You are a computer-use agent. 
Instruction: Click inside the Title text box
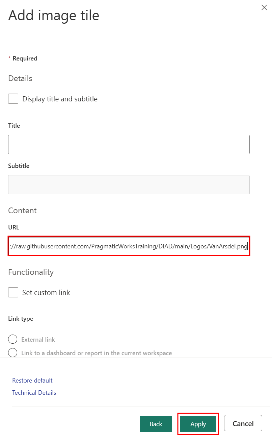[x=129, y=144]
